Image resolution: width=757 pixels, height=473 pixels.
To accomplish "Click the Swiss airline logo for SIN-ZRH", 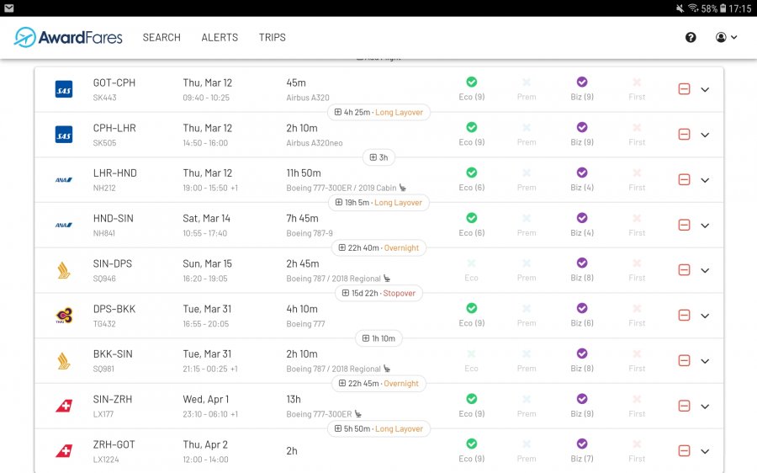I will (x=64, y=406).
